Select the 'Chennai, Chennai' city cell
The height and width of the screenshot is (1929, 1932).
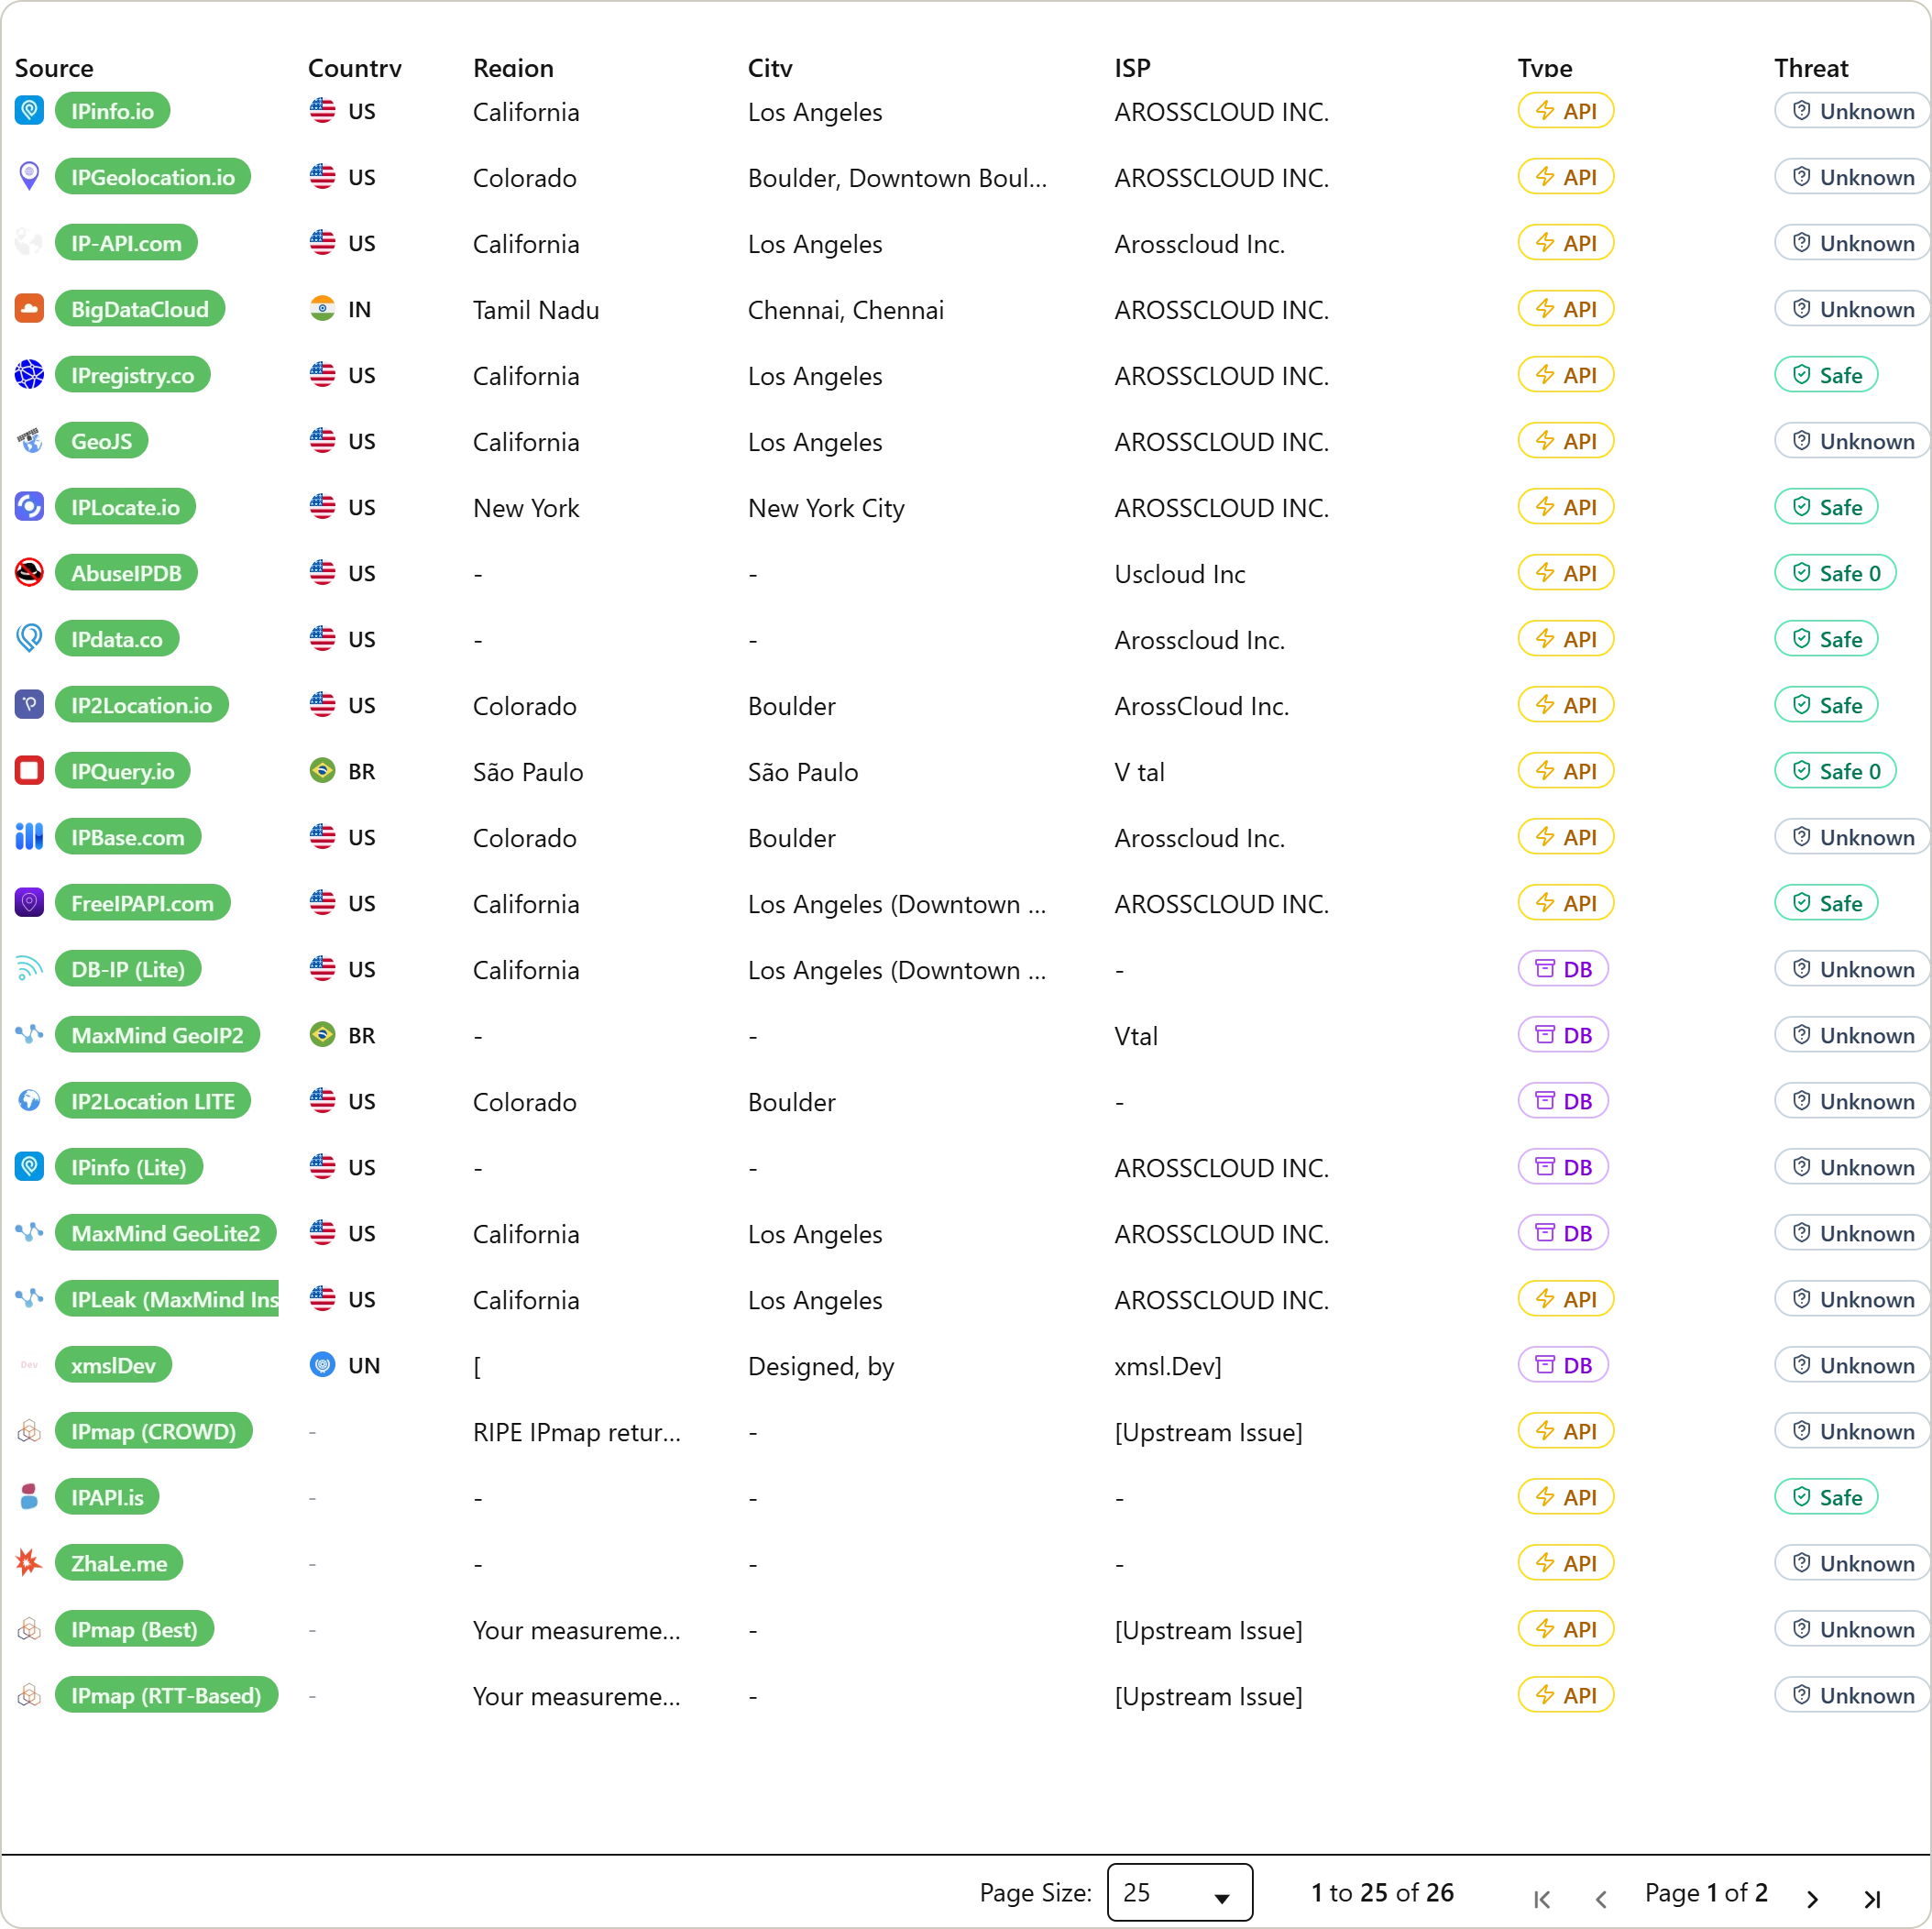pos(846,310)
